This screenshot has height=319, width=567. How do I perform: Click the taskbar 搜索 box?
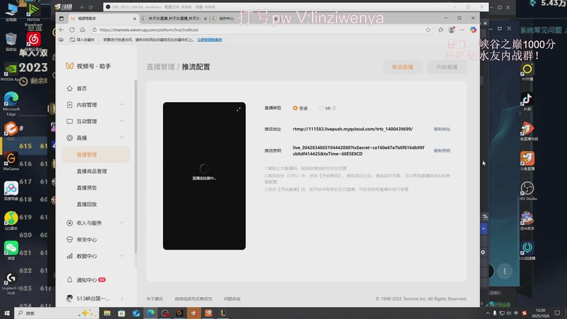(56, 313)
